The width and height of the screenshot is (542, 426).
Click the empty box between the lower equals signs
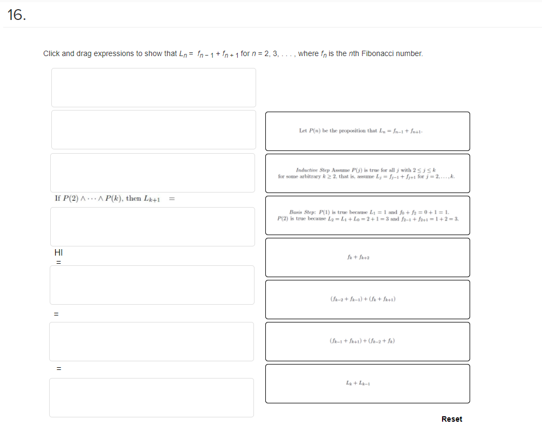click(x=151, y=341)
